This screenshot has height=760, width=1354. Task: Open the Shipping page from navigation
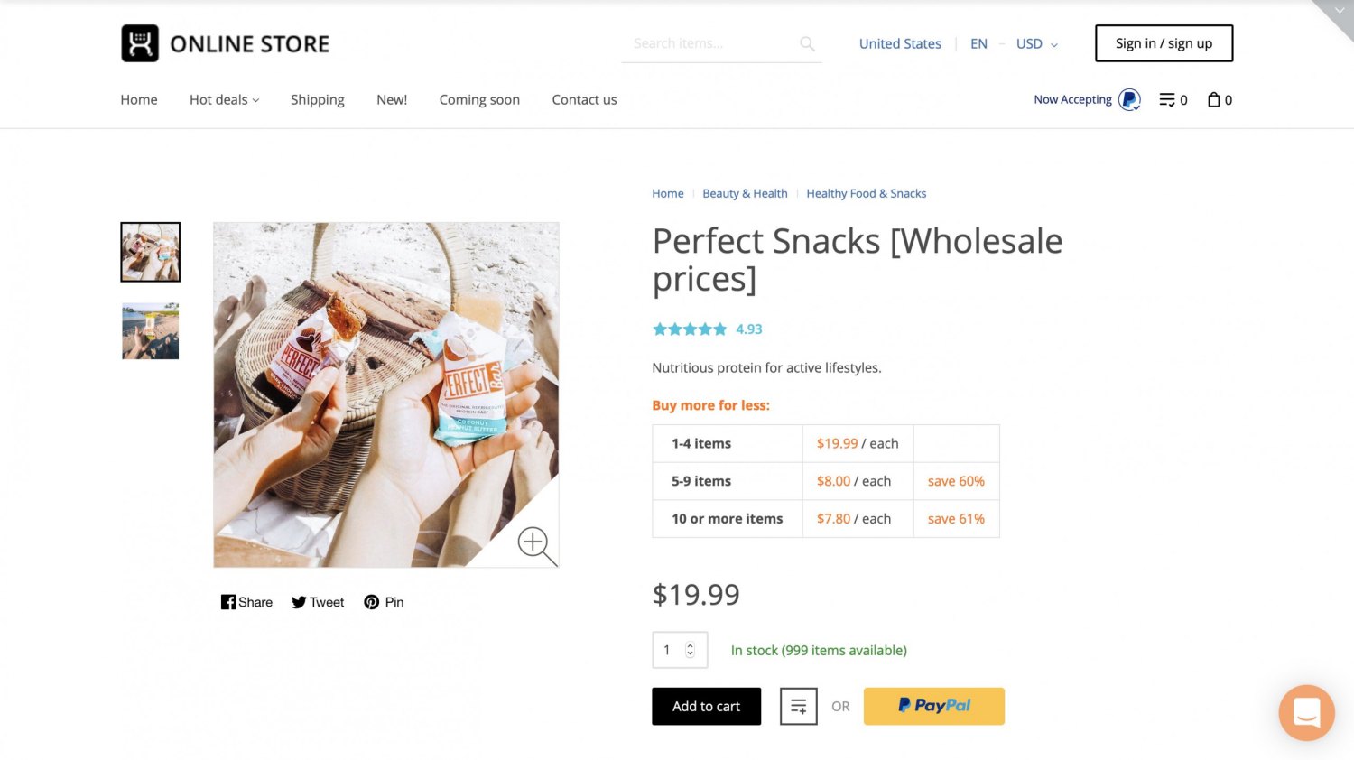pyautogui.click(x=317, y=99)
